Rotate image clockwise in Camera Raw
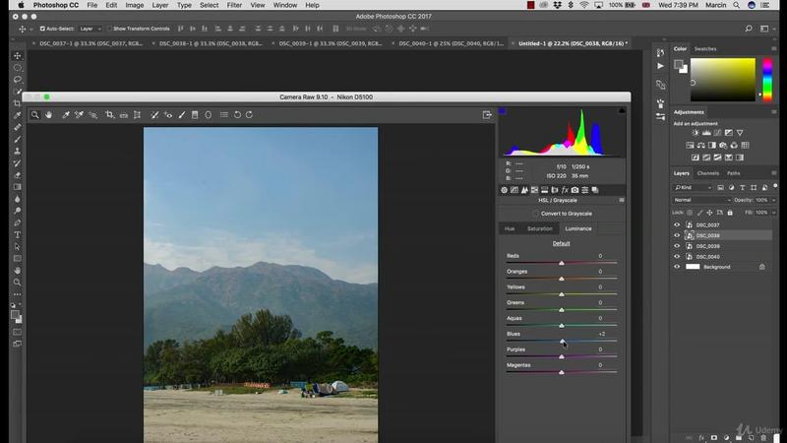 click(250, 115)
